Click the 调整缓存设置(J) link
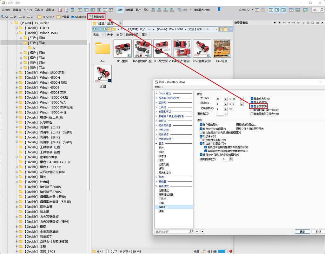Screen dimensions: 325x254 pos(246,124)
